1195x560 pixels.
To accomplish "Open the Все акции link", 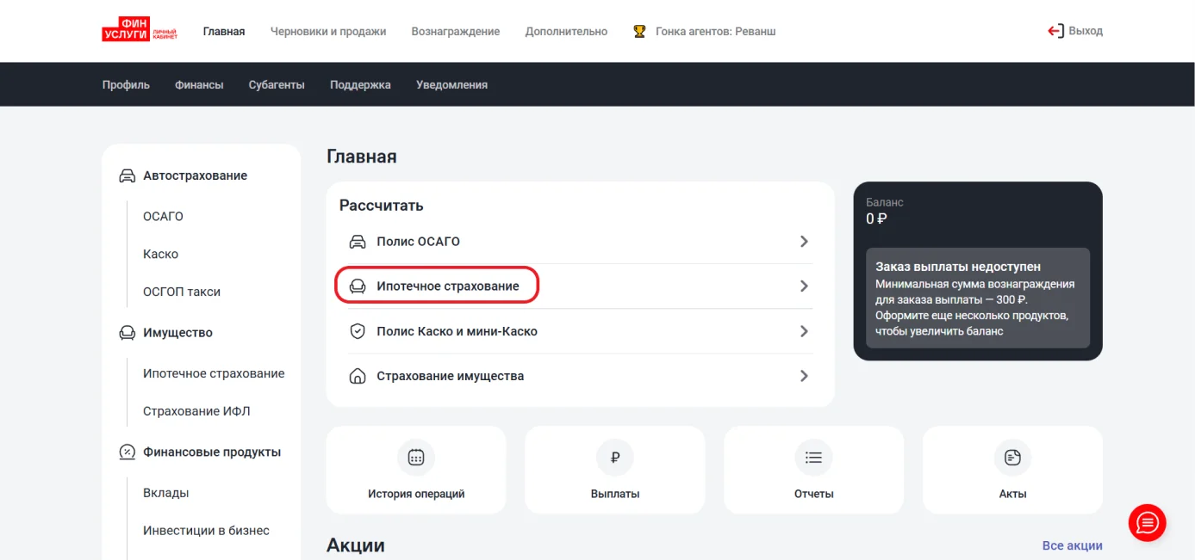I will (1073, 545).
